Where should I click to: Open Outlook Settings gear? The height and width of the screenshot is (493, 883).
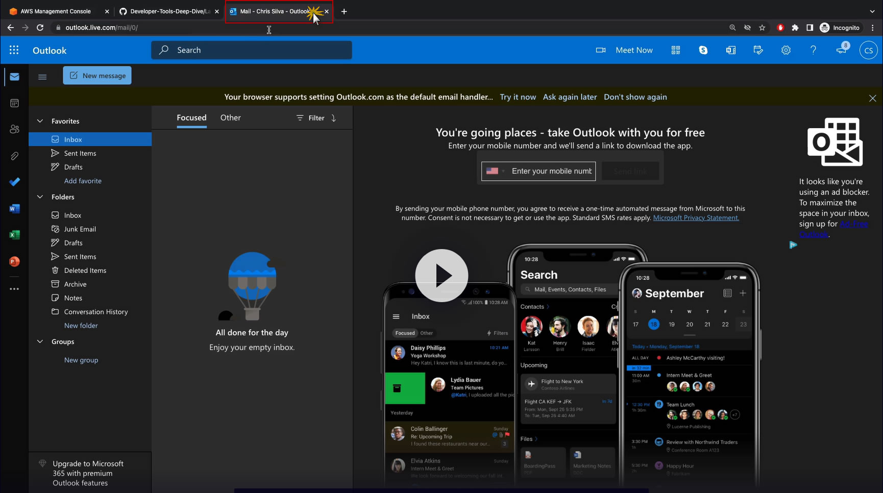pos(786,50)
